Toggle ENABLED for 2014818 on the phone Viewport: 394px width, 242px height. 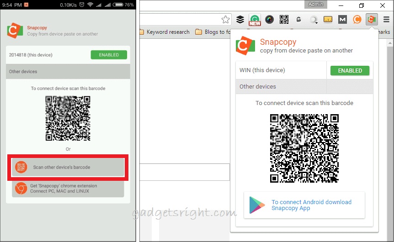(109, 55)
